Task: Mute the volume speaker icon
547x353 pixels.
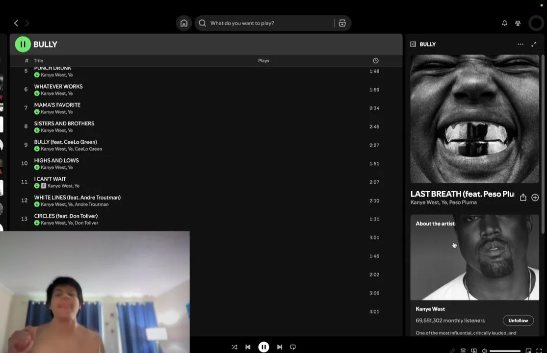Action: point(484,351)
